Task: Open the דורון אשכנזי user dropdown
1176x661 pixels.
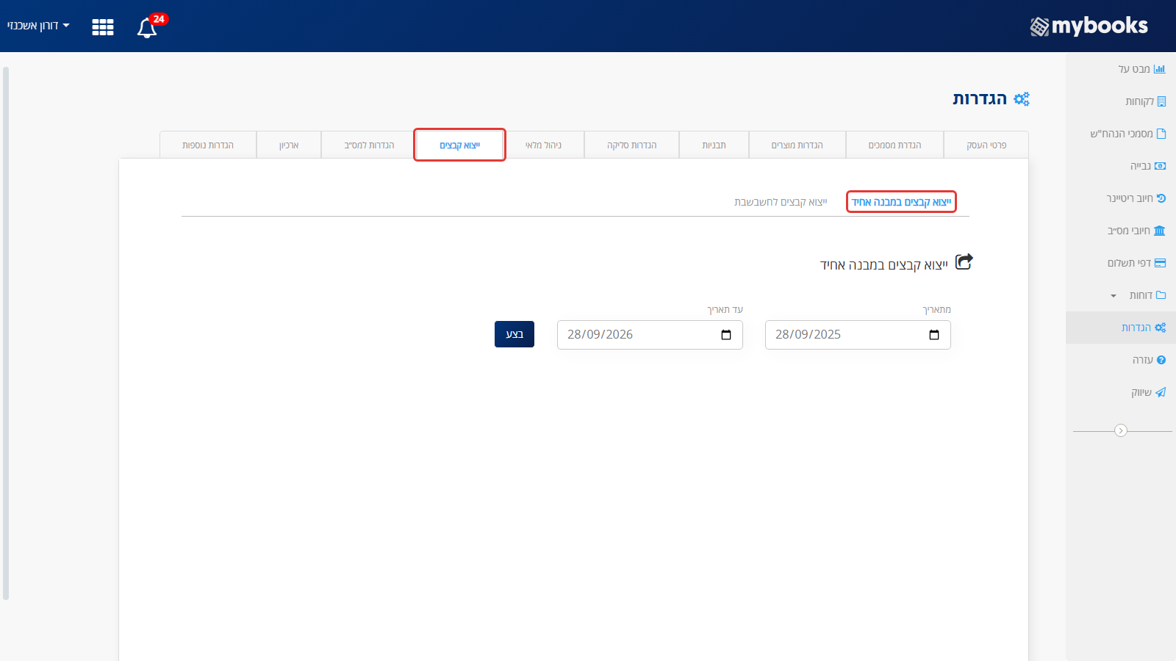Action: click(38, 26)
